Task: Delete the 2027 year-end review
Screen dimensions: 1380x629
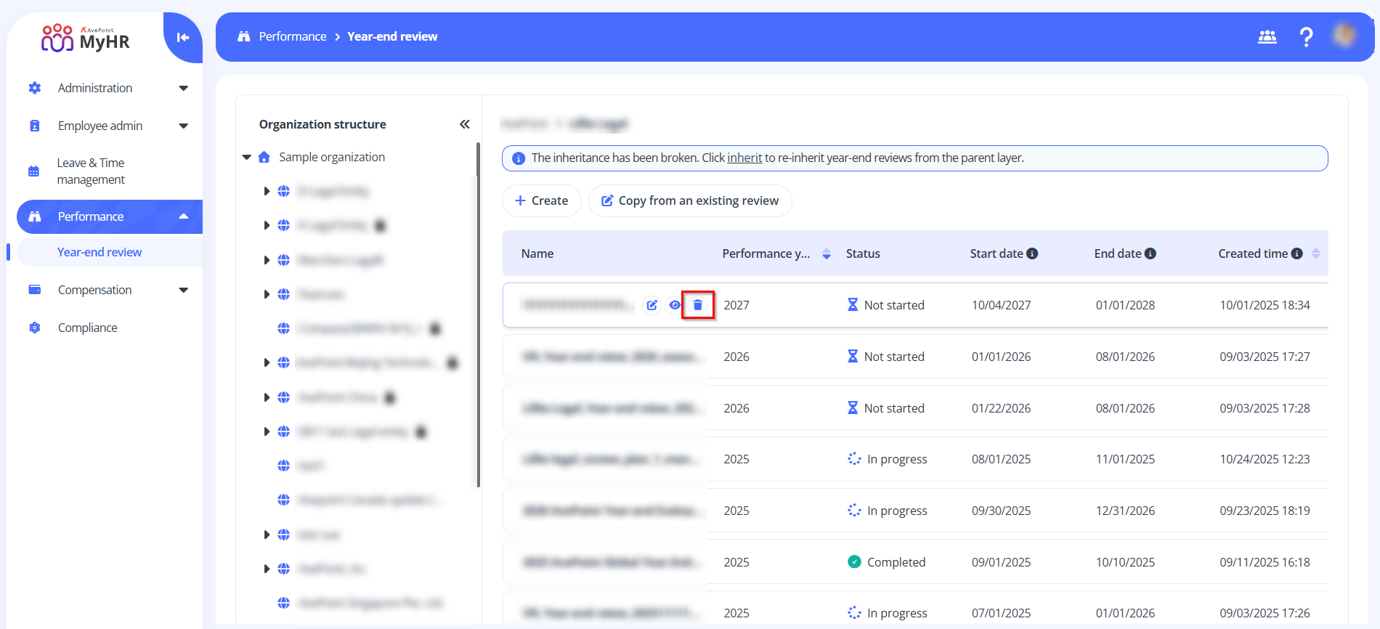Action: [x=697, y=305]
